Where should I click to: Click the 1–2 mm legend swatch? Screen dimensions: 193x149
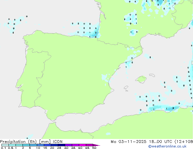coord(19,145)
